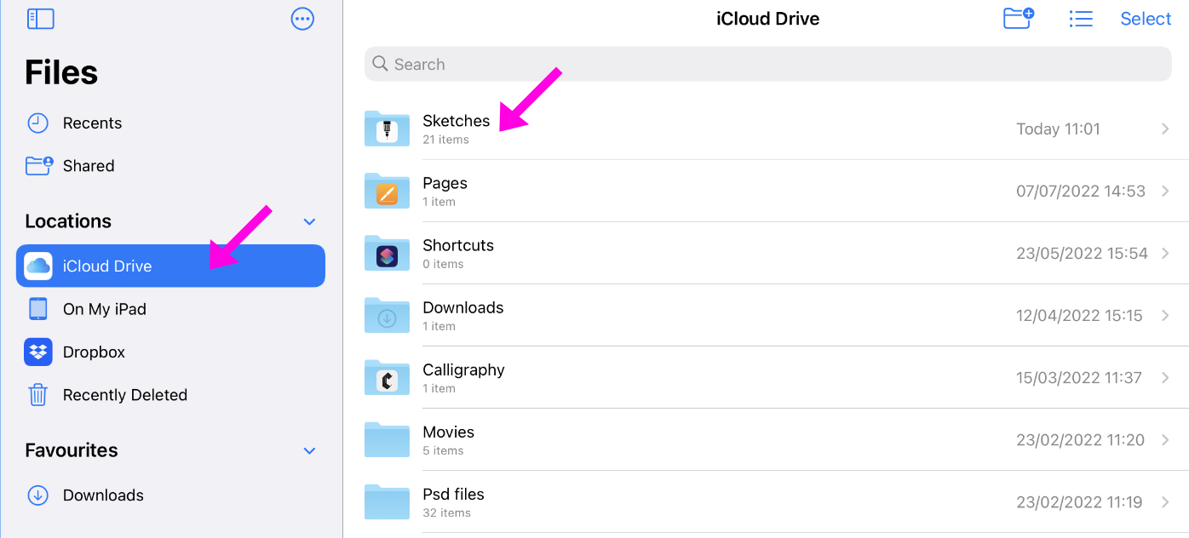The image size is (1189, 538).
Task: Open the Psd files folder icon
Action: (x=387, y=501)
